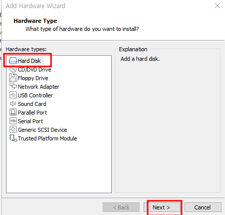Click the Parallel Port icon
Image resolution: width=225 pixels, height=215 pixels.
click(x=13, y=113)
